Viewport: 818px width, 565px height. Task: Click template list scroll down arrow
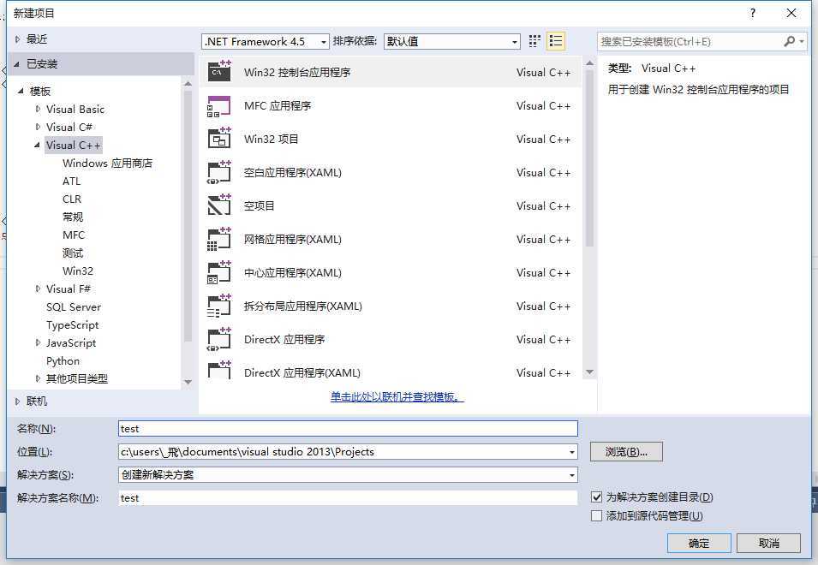590,372
